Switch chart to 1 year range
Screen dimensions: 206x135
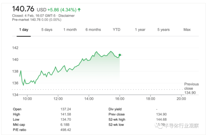click(140, 30)
